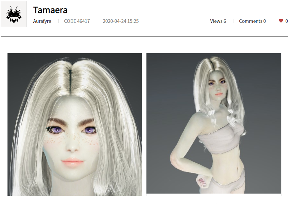The image size is (289, 204).
Task: Click the Tamaera post title
Action: point(50,10)
